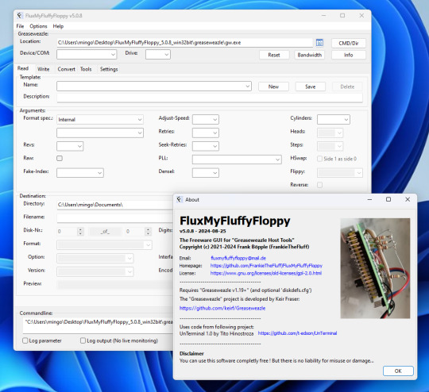
Task: Click the Reset button
Action: 274,55
